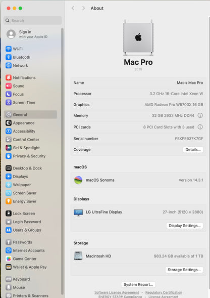Click serial number F5KF5037K7GF
The image size is (210, 298).
tap(189, 139)
